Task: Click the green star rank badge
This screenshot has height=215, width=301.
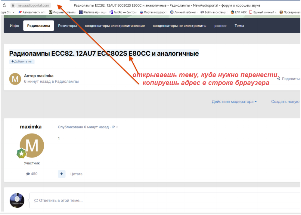Action: click(x=21, y=153)
